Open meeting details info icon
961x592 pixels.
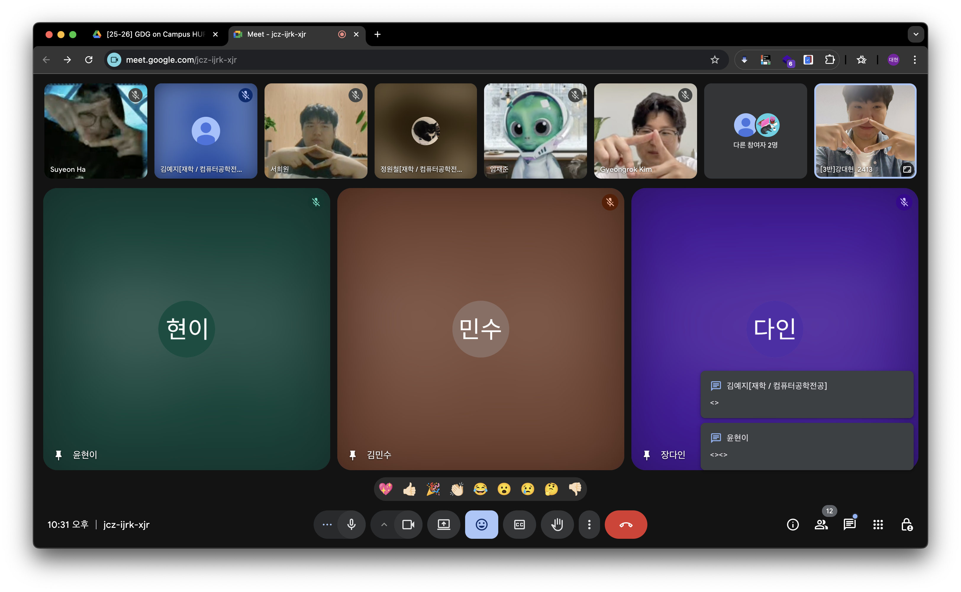(x=793, y=525)
